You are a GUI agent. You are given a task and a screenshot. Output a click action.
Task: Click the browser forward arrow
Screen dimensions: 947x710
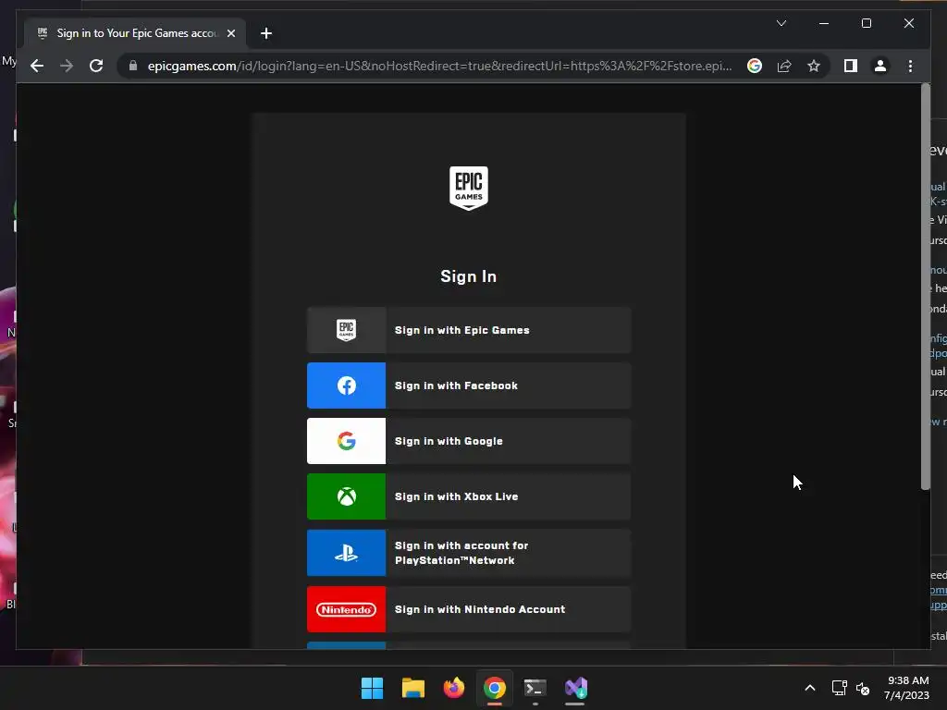(67, 66)
